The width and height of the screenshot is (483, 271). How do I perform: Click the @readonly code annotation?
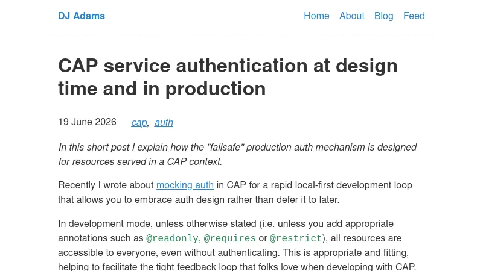(x=172, y=238)
